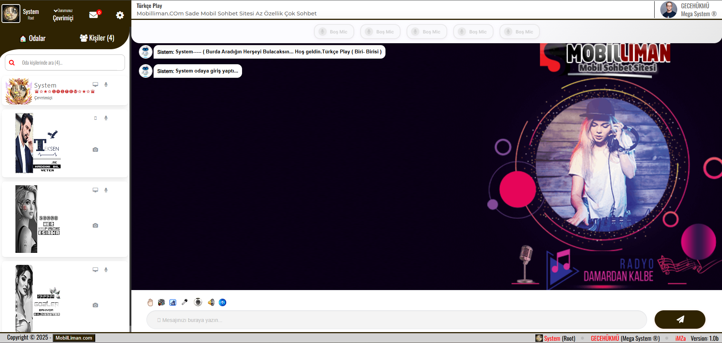Click the microphone icon on System's user card
The height and width of the screenshot is (343, 722).
(x=106, y=85)
